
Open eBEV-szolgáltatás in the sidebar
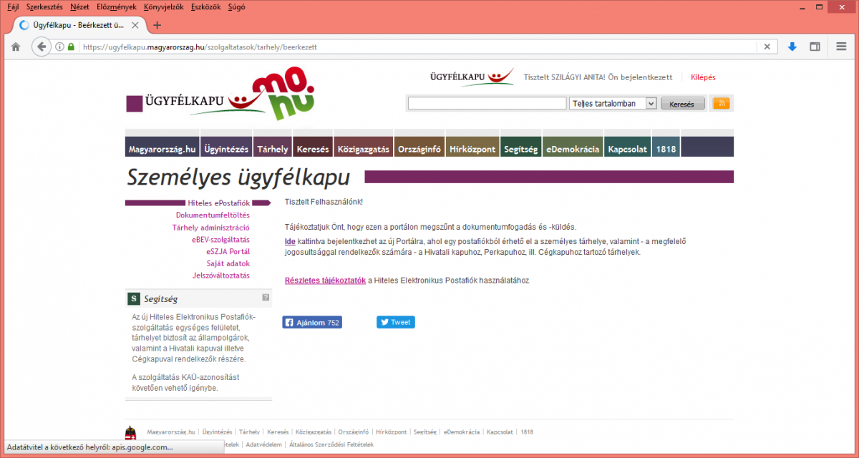[x=220, y=240]
